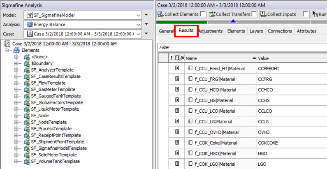Expand SF_GasMeterTemplate node
Image resolution: width=327 pixels, height=169 pixels.
[x=16, y=89]
